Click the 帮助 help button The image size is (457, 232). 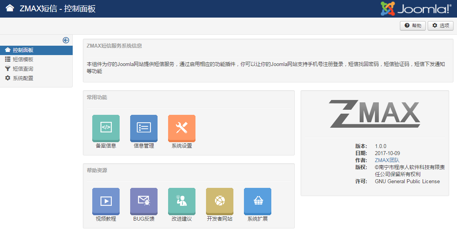pyautogui.click(x=413, y=26)
